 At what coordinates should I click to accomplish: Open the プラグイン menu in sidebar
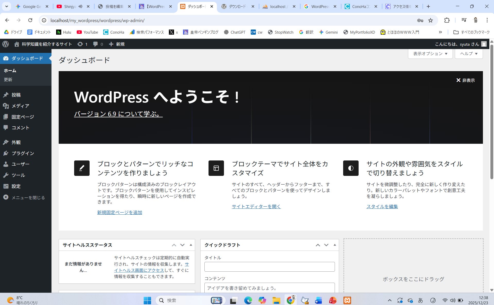23,153
